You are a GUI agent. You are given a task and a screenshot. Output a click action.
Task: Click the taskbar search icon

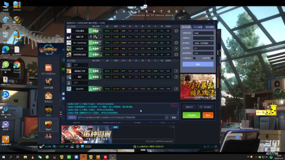[11, 157]
